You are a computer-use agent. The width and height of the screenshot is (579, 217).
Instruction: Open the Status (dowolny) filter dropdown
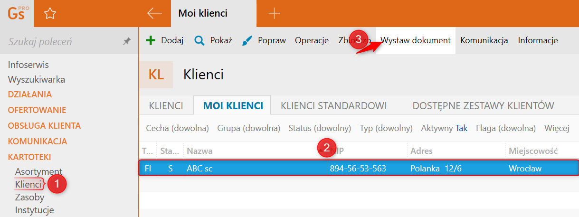tap(320, 128)
